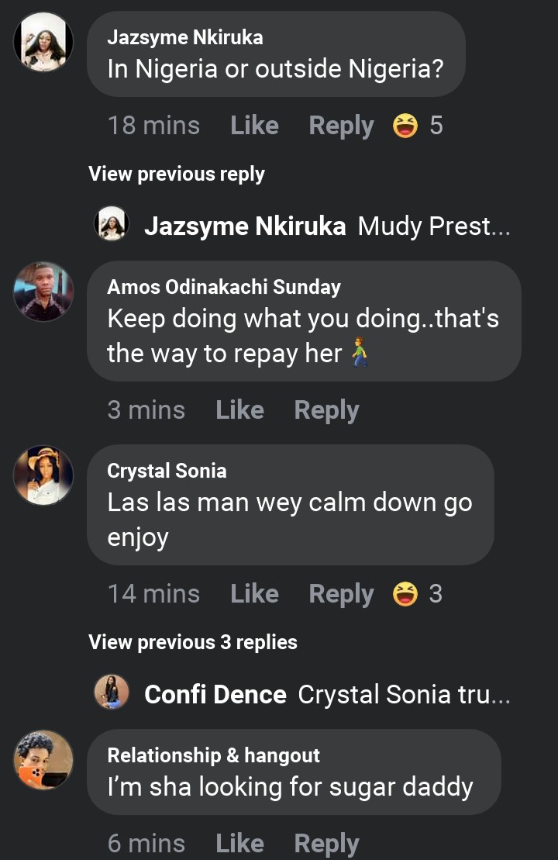Image resolution: width=558 pixels, height=860 pixels.
Task: Open Relationship & hangout page name
Action: (213, 755)
